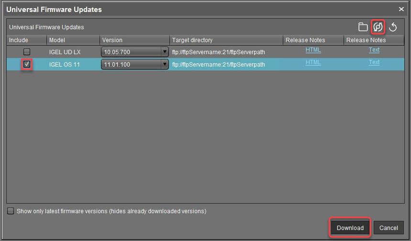Viewport: 411px width, 241px height.
Task: Open Text release notes for IGEL OS 11
Action: 374,62
